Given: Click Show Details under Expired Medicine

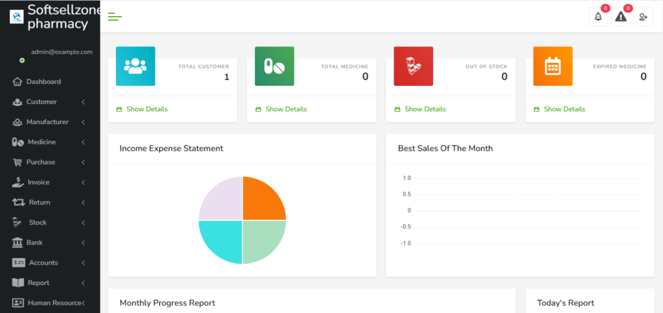Looking at the screenshot, I should point(564,109).
